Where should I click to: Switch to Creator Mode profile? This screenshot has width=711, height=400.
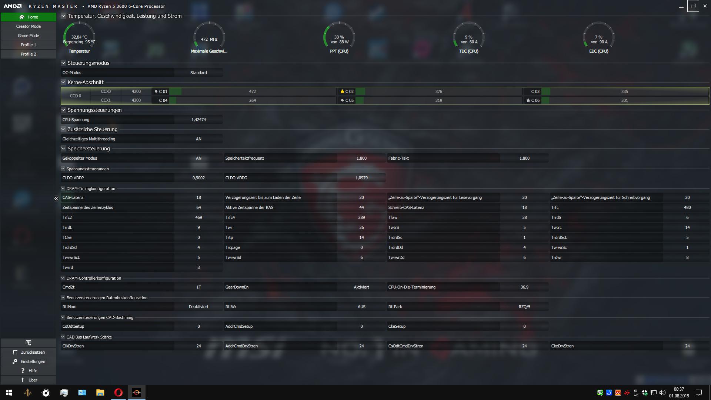[x=29, y=26]
